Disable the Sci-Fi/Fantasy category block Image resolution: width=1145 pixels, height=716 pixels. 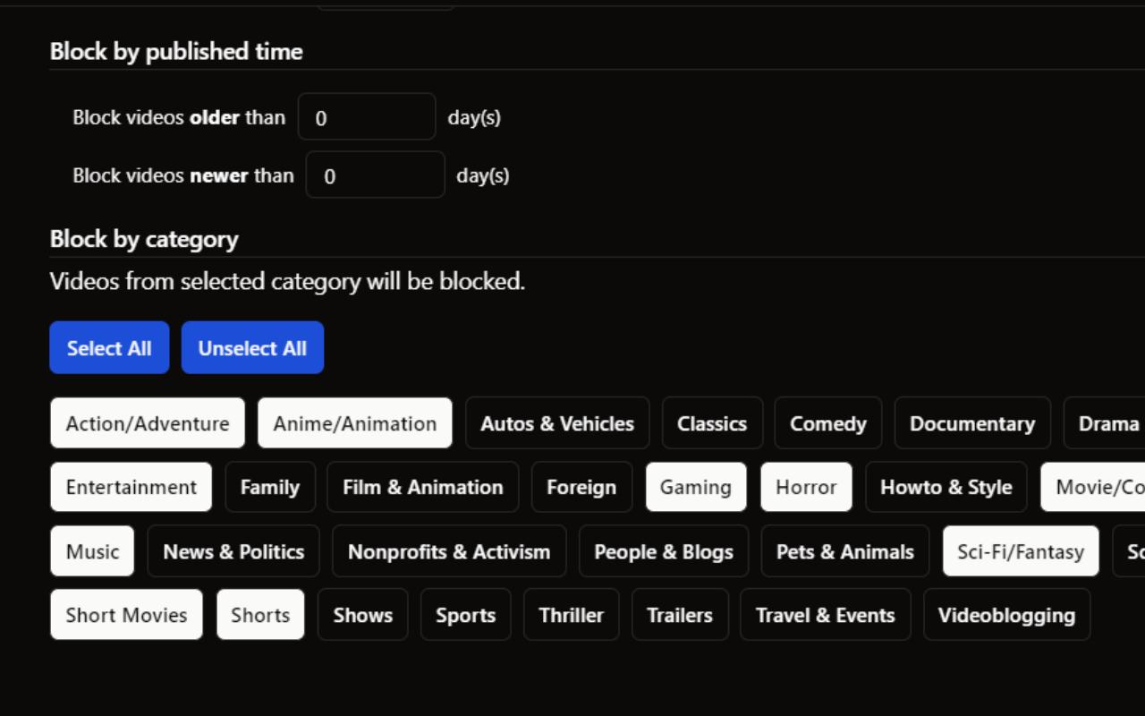1020,550
